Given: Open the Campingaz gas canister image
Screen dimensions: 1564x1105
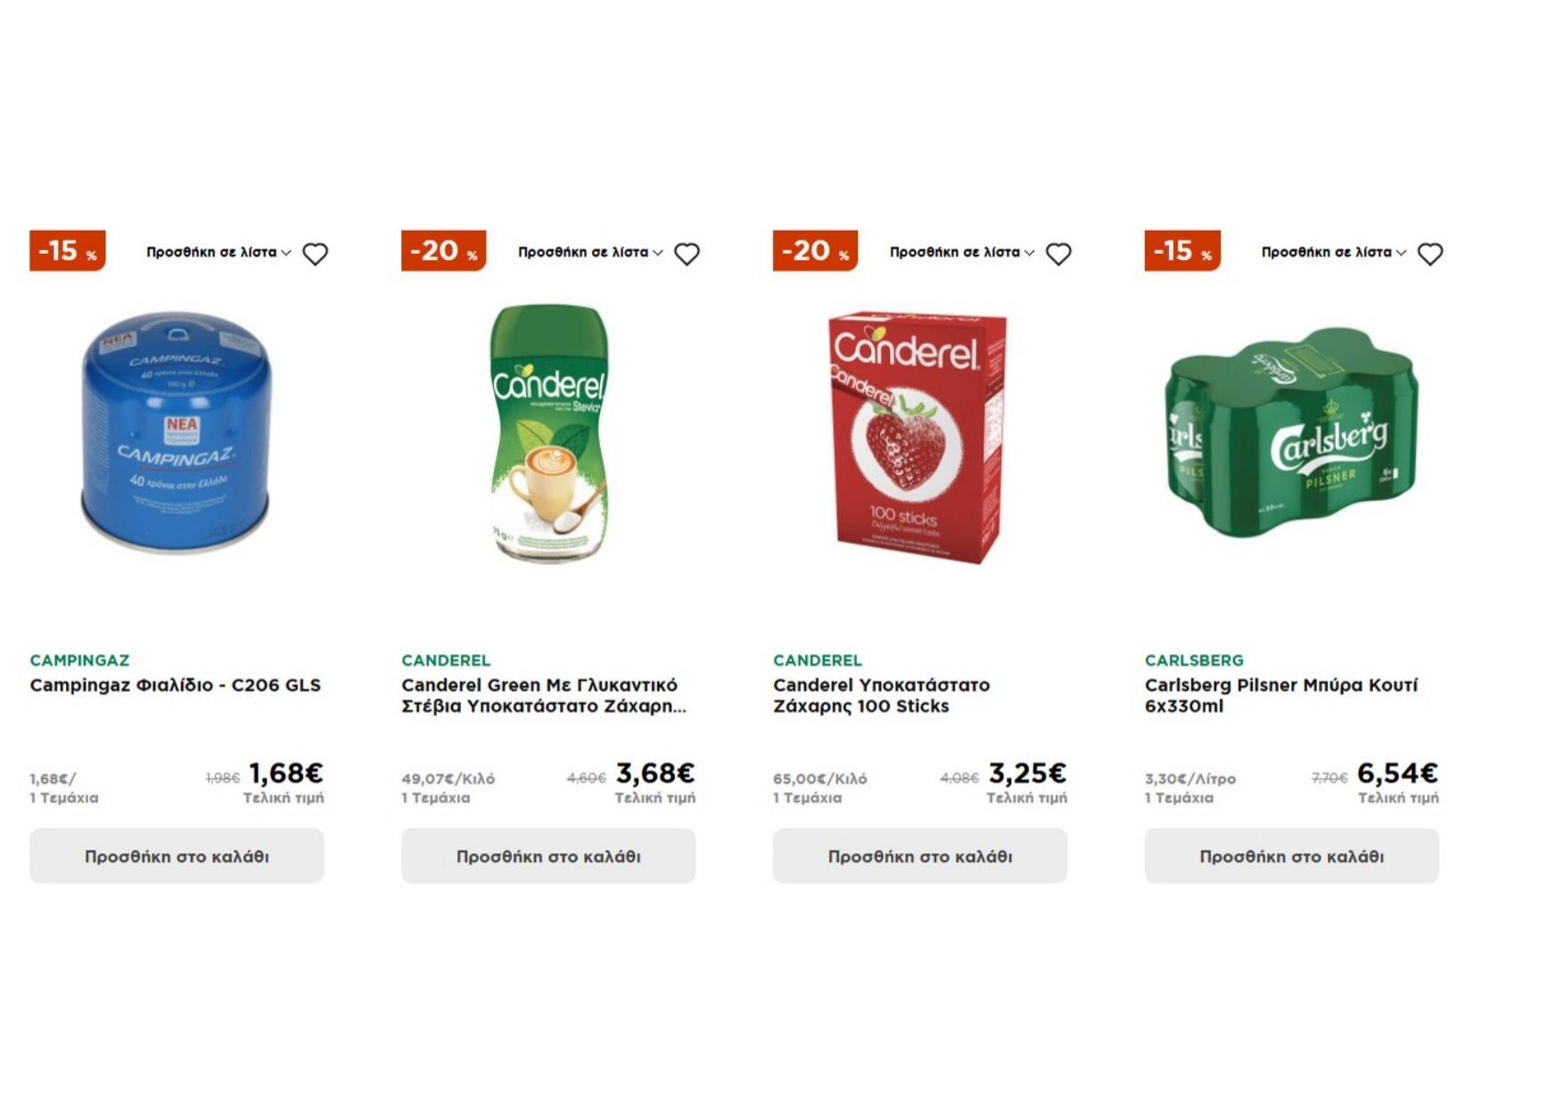Looking at the screenshot, I should (177, 432).
